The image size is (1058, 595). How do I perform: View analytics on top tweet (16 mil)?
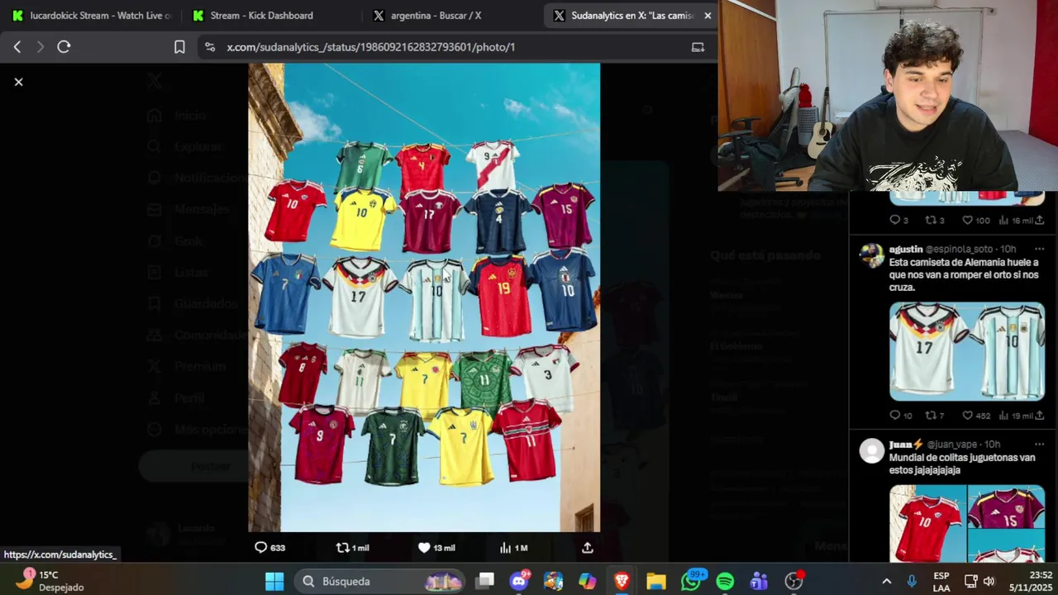(1016, 221)
